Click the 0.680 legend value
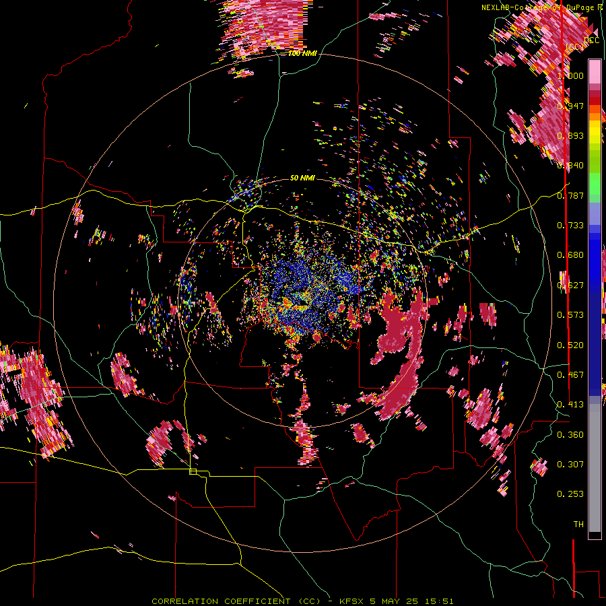Image resolution: width=606 pixels, height=606 pixels. (x=570, y=255)
